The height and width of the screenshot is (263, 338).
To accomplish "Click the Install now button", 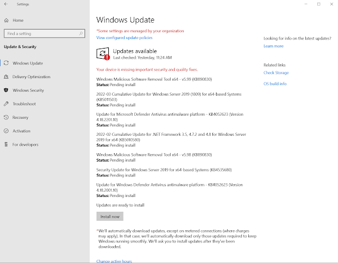I will (x=110, y=217).
